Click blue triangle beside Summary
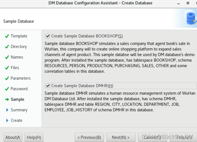 pyautogui.click(x=7, y=110)
